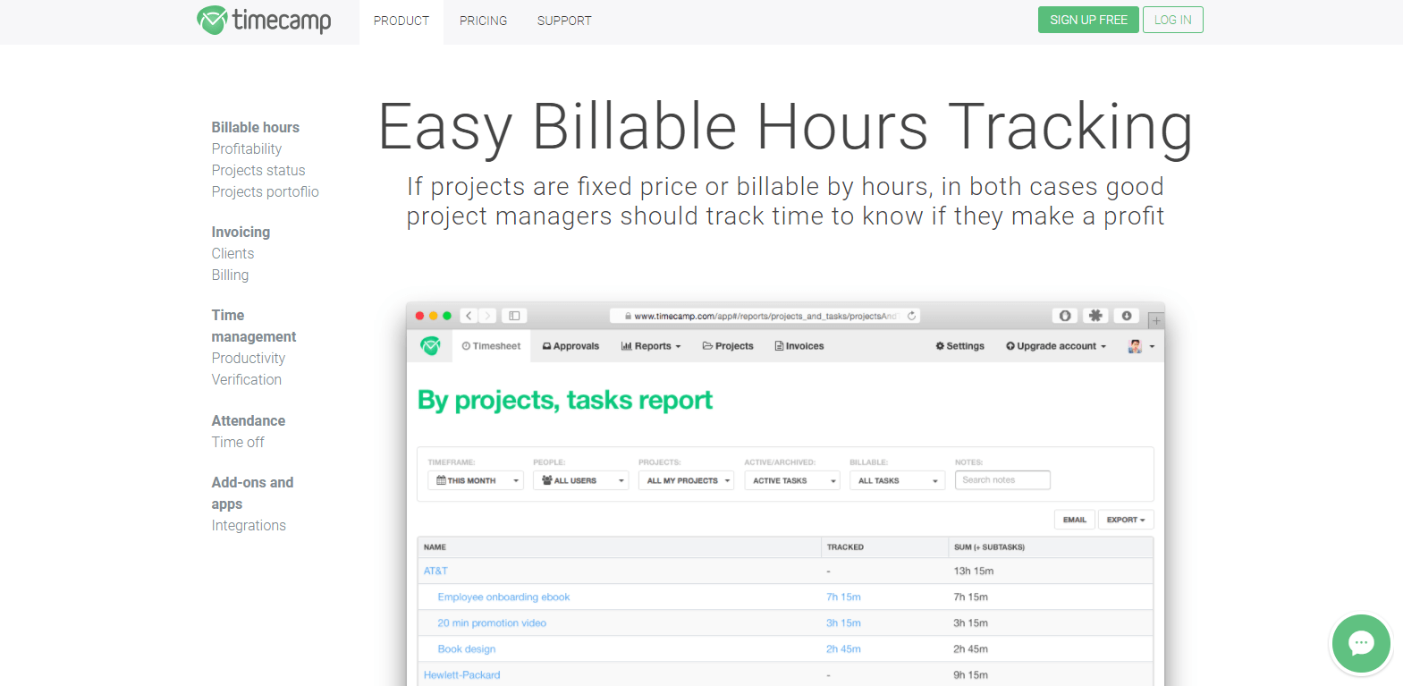Open Settings in app navigation
Image resolution: width=1403 pixels, height=686 pixels.
click(959, 346)
